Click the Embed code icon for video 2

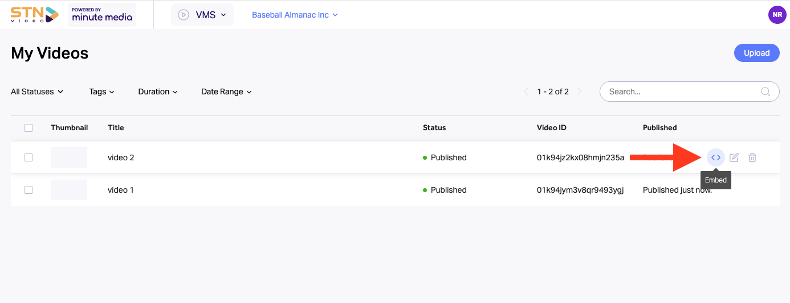(x=716, y=157)
